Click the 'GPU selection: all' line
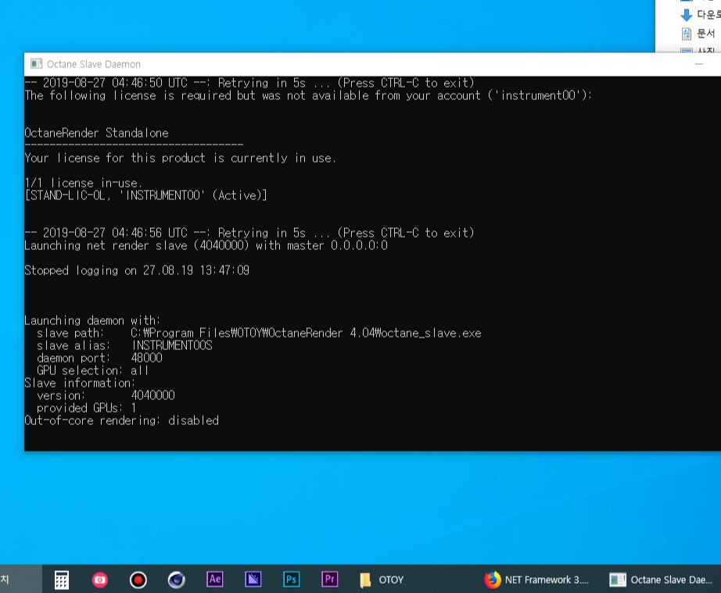The image size is (721, 593). pos(92,370)
